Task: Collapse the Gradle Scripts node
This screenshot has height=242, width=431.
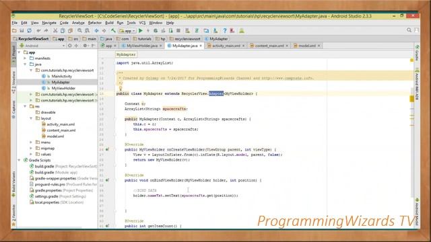Action: point(20,160)
